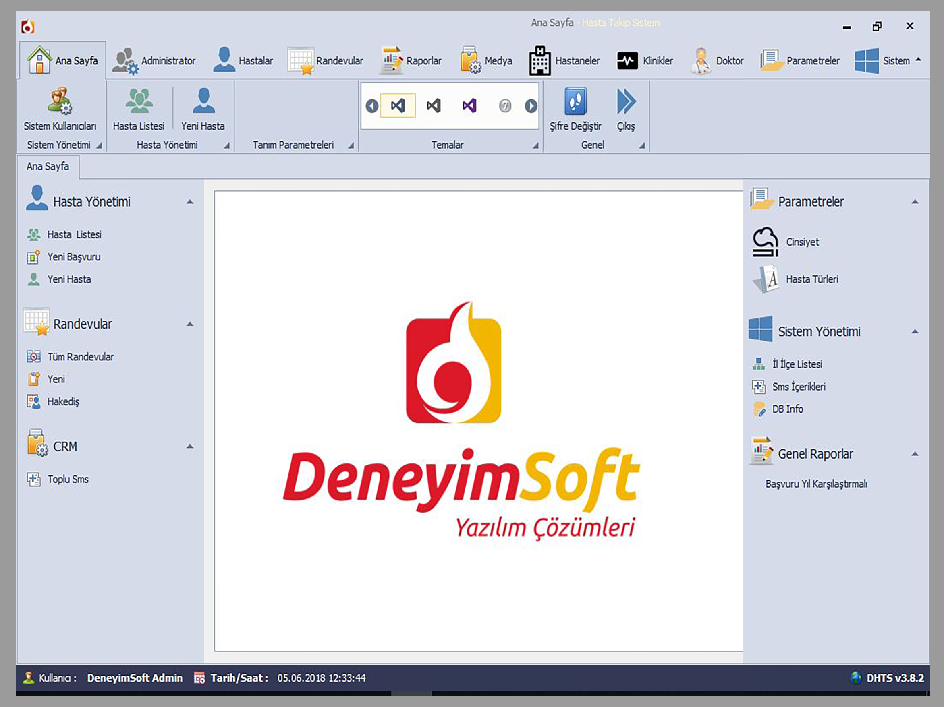Switch to the Parametreler ribbon tab

tap(799, 60)
